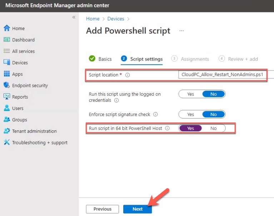Open All services in the sidebar
274x216 pixels.
click(x=23, y=51)
